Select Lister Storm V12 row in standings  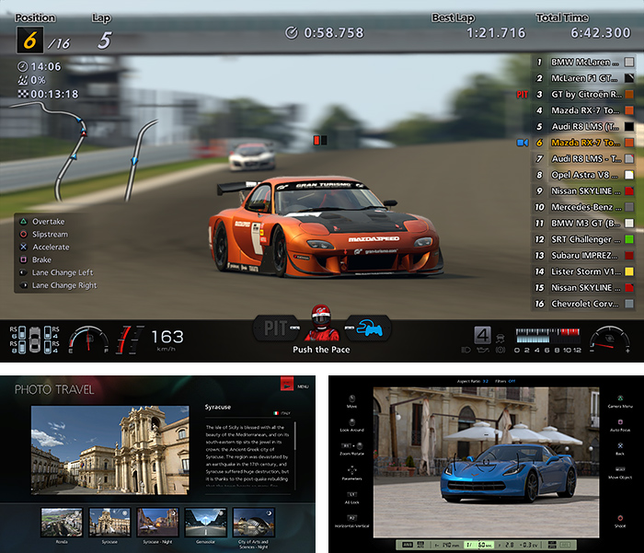(x=583, y=271)
